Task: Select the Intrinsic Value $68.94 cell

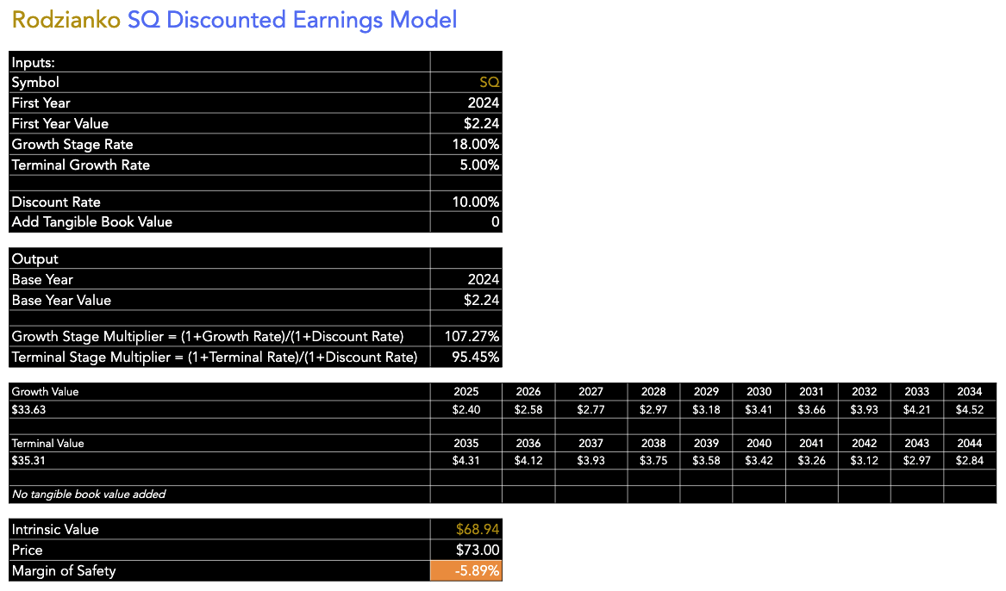Action: coord(466,530)
